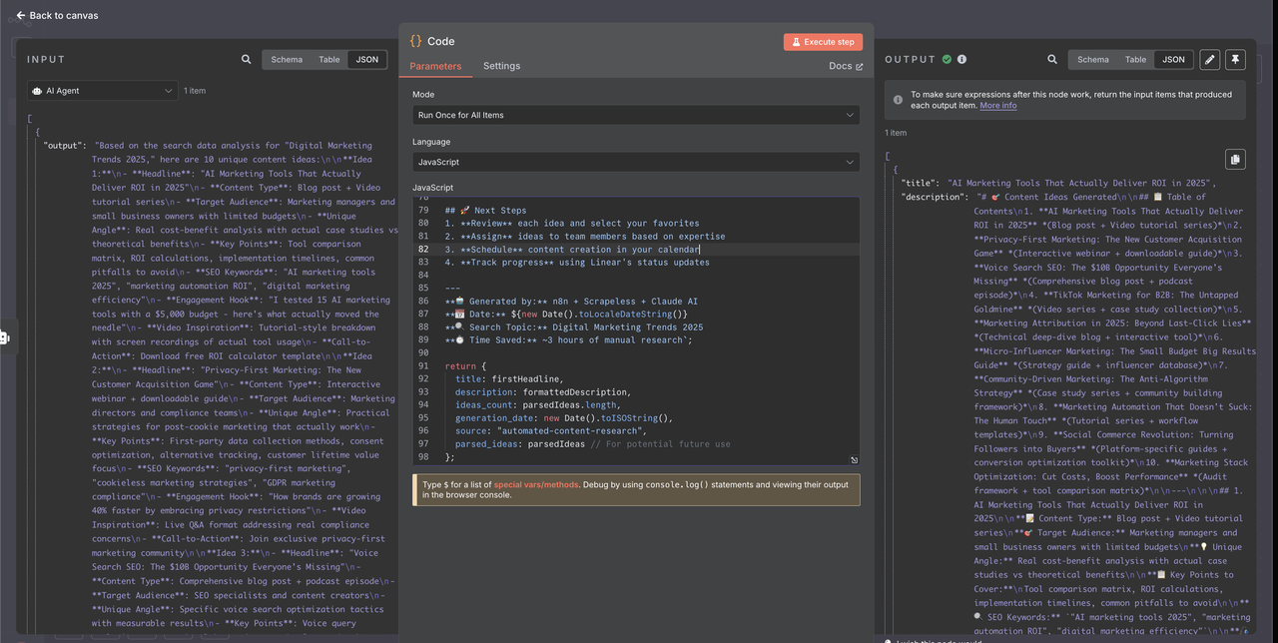Click the green success check beside OUTPUT
Screen dimensions: 1278x643
tap(948, 59)
